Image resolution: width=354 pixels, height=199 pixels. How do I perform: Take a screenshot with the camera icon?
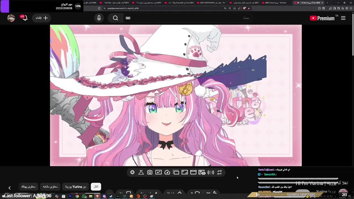(150, 172)
